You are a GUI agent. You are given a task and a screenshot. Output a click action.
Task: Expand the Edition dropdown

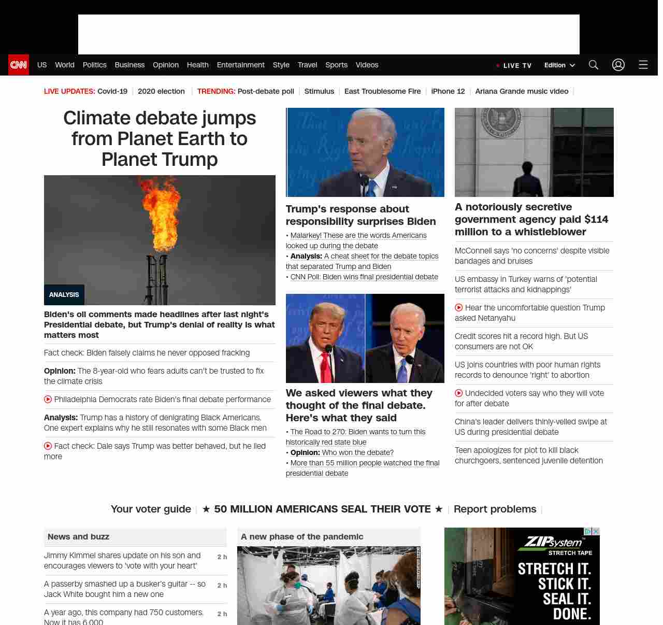[x=559, y=65]
